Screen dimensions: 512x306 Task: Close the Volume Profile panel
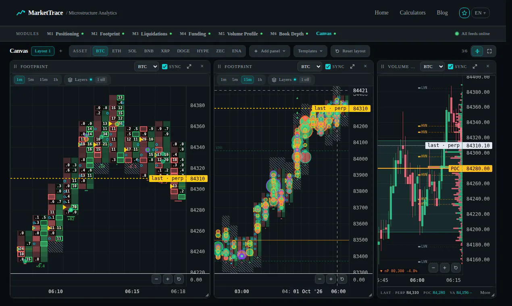click(488, 66)
